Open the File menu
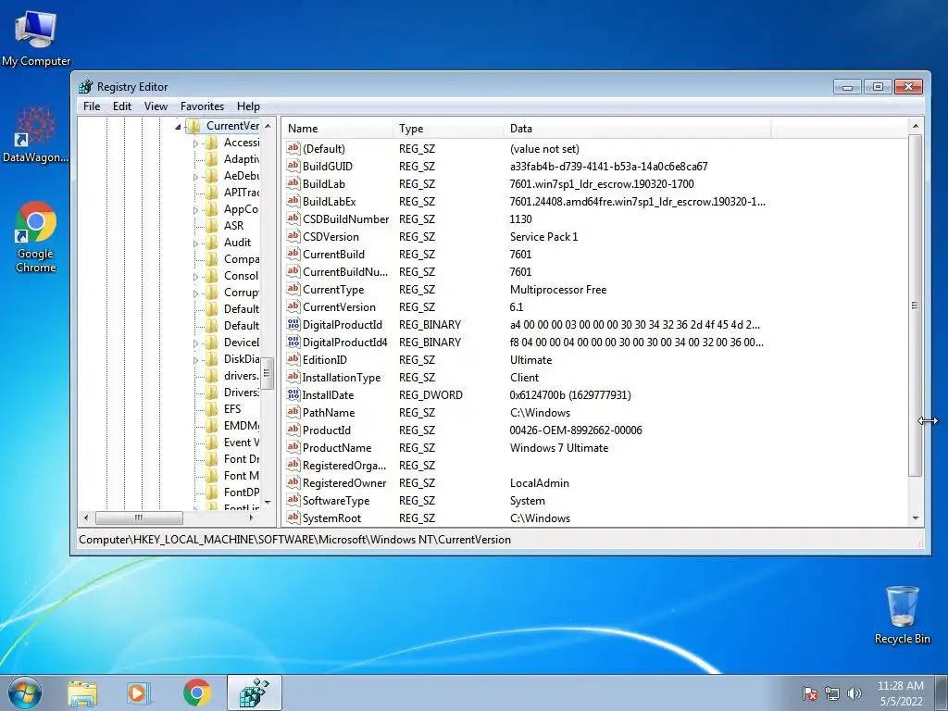 click(92, 106)
